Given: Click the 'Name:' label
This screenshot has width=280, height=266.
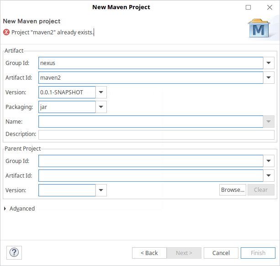Looking at the screenshot, I should click(14, 121).
